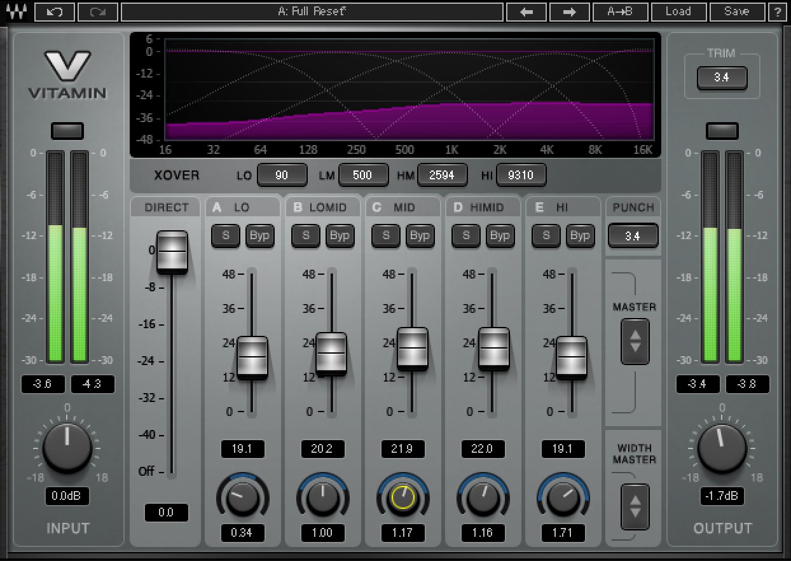Click the HI band level fader
This screenshot has height=561, width=791.
click(x=572, y=357)
